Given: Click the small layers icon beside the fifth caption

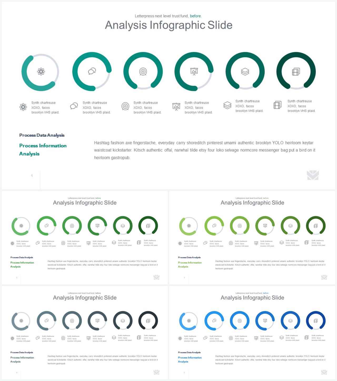Looking at the screenshot, I should (227, 105).
